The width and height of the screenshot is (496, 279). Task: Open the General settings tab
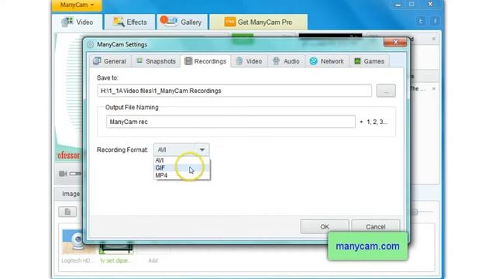(x=110, y=61)
